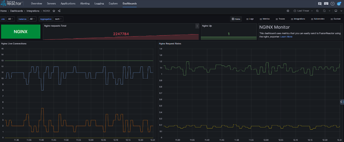The image size is (344, 142).
Task: Open the Metrics dashboards list
Action: (x=264, y=19)
